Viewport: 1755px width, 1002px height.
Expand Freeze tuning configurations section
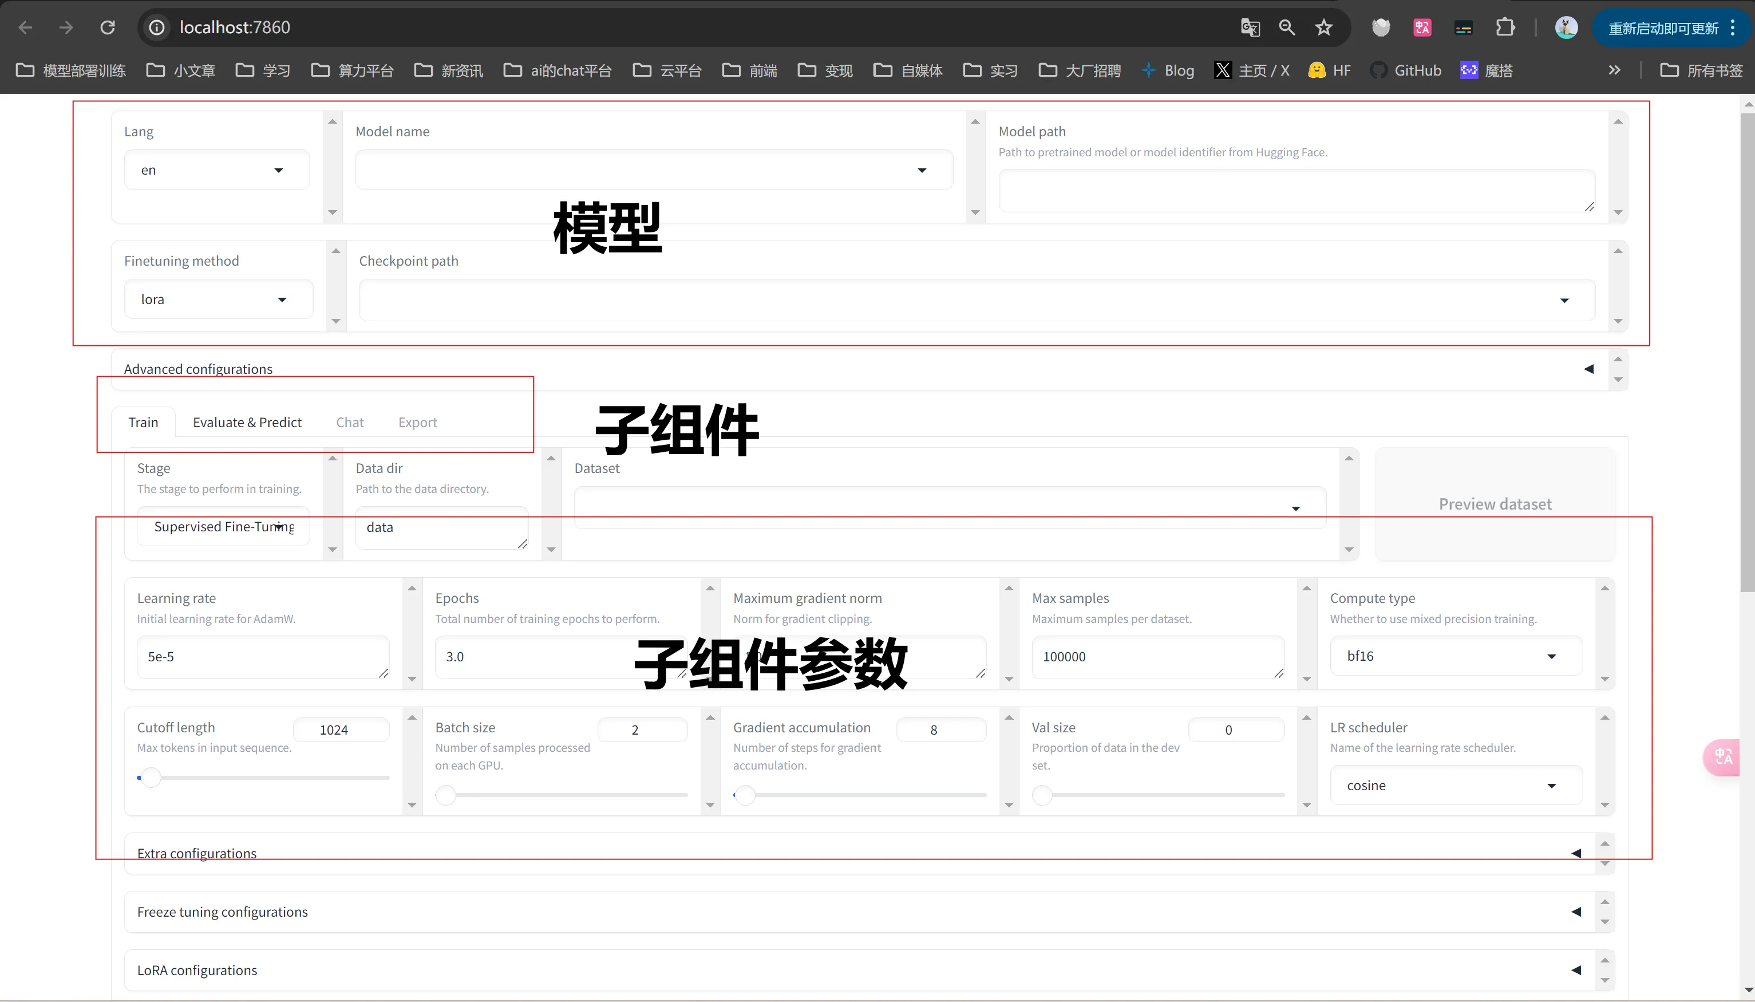(859, 912)
